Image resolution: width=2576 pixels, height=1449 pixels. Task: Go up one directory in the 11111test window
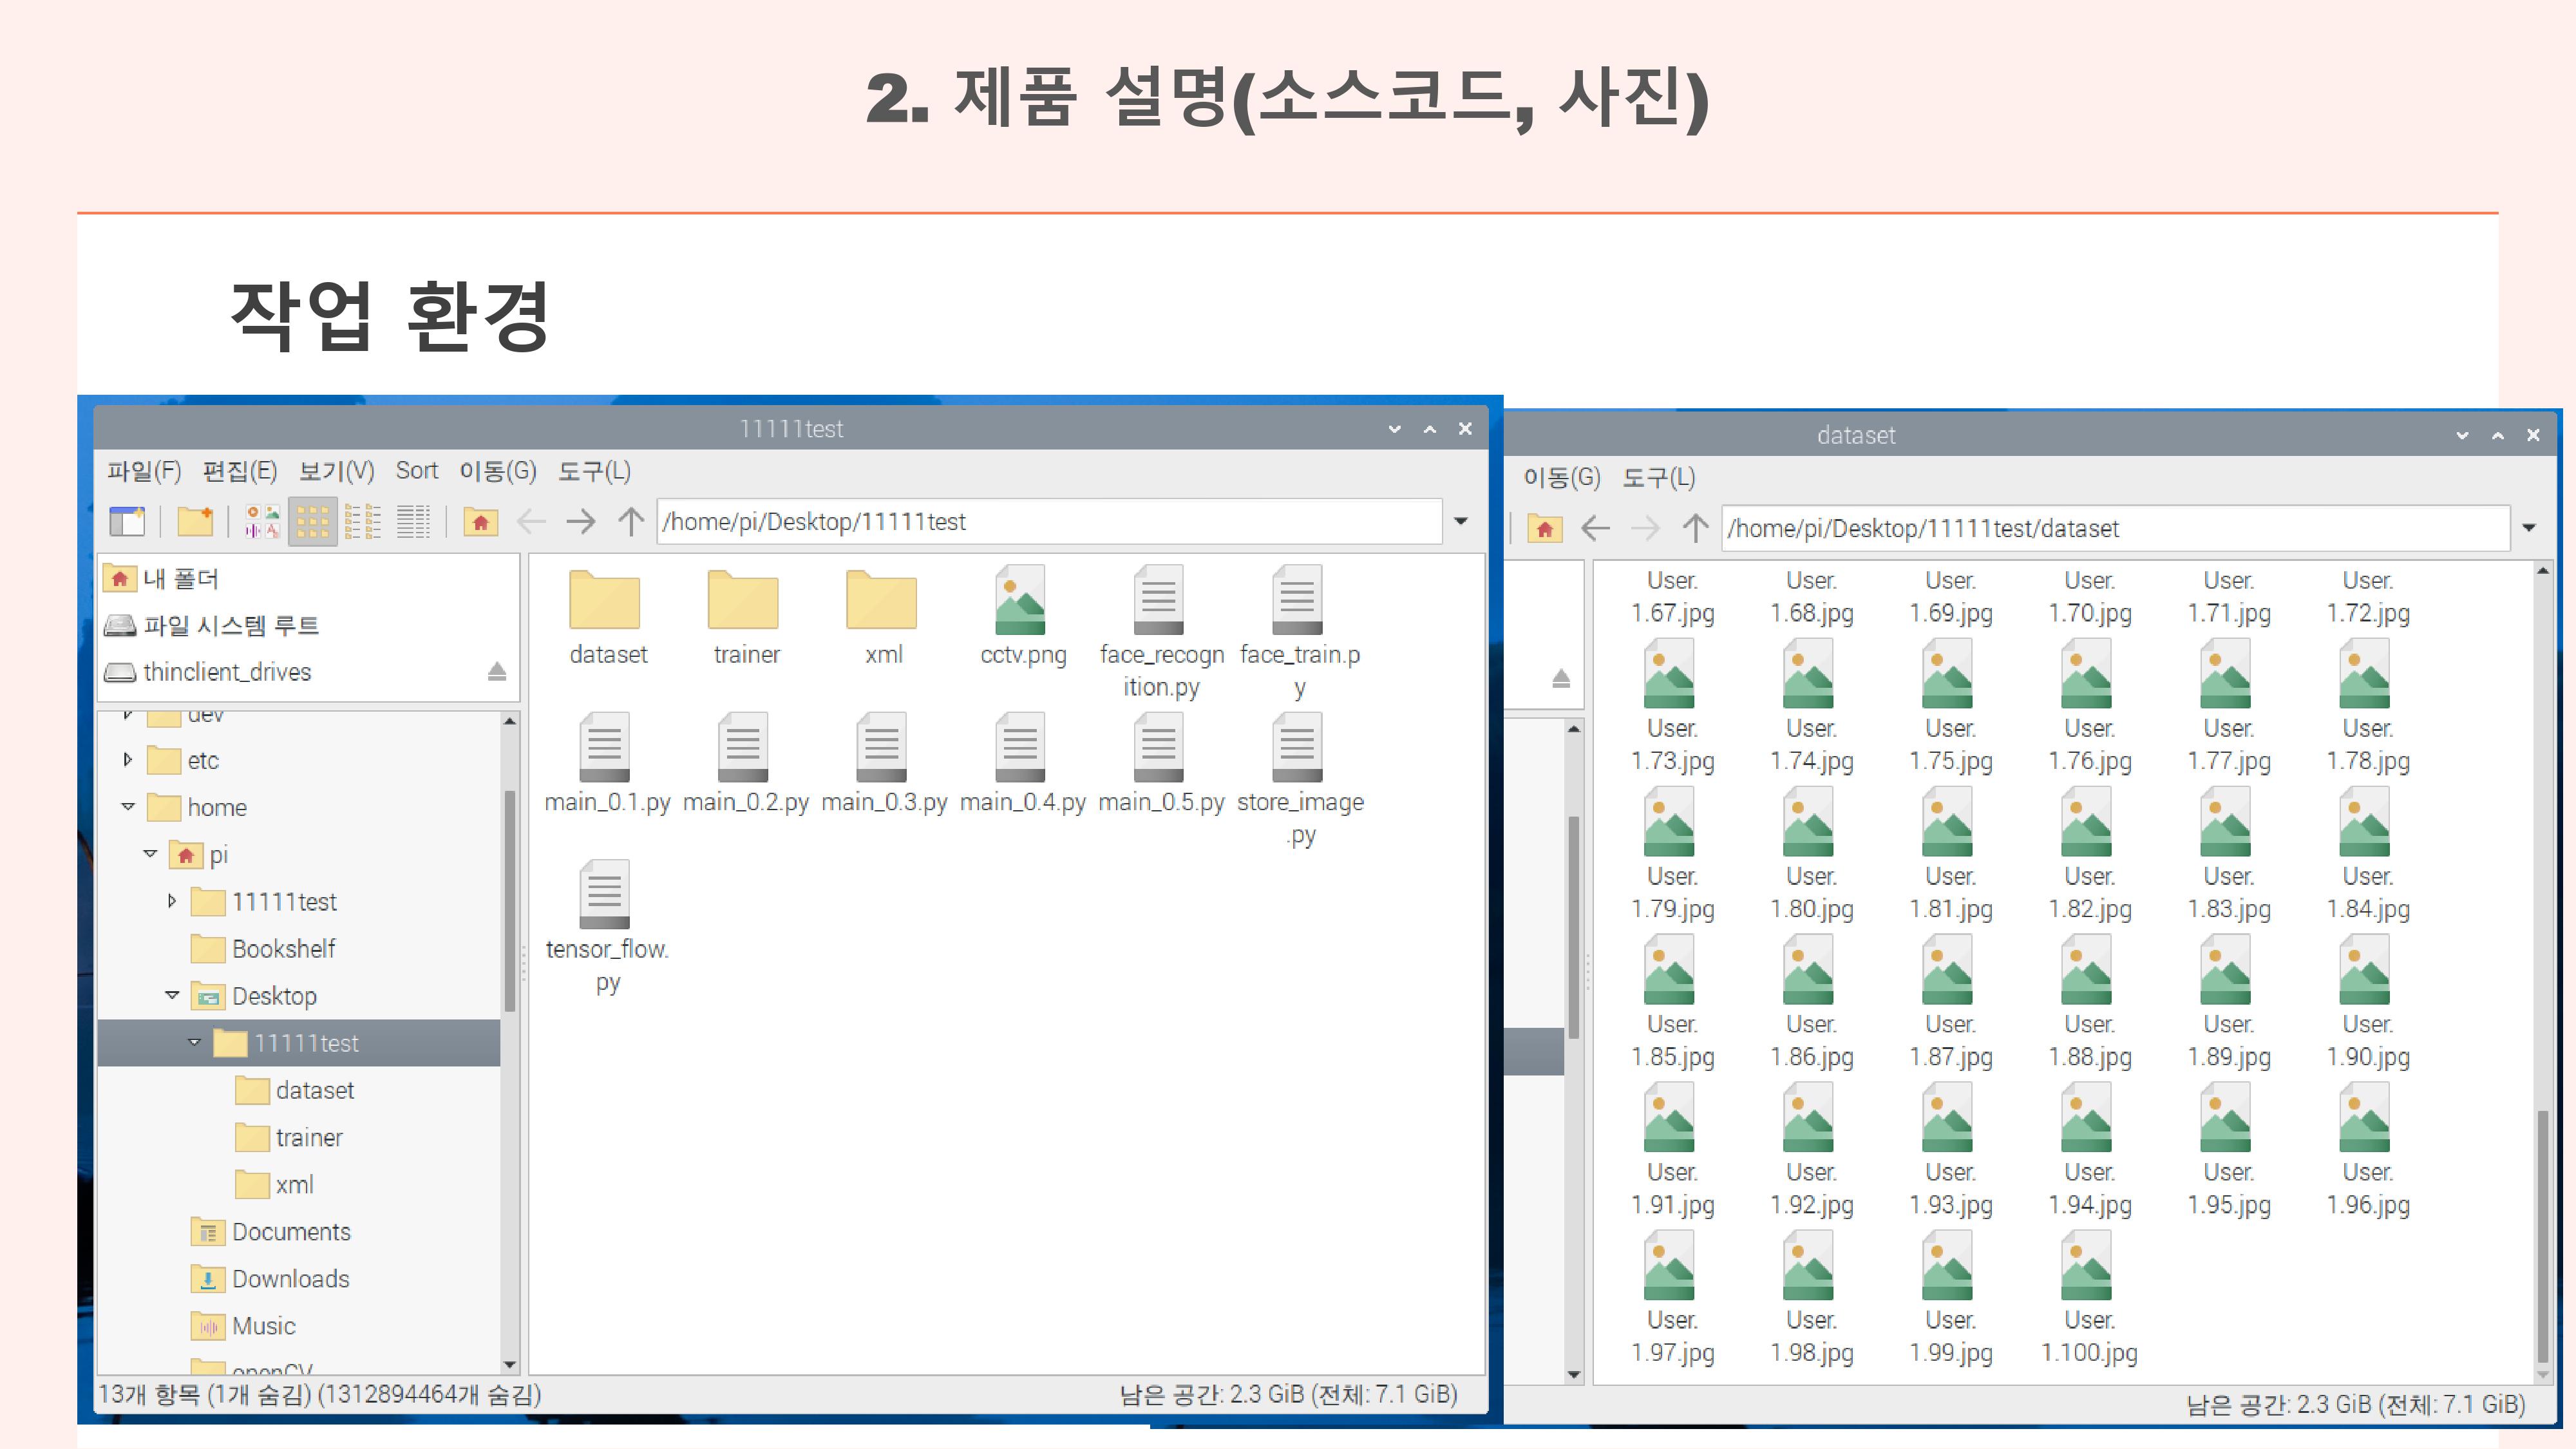[x=630, y=521]
